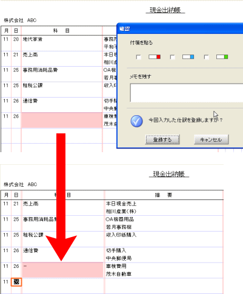Click the 摘要 column header in lower ledger

pos(164,195)
